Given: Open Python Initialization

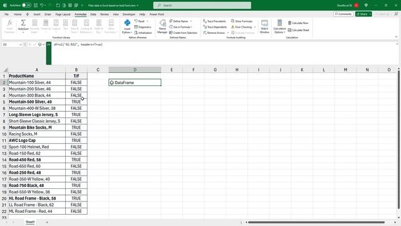Looking at the screenshot, I should click(x=143, y=33).
